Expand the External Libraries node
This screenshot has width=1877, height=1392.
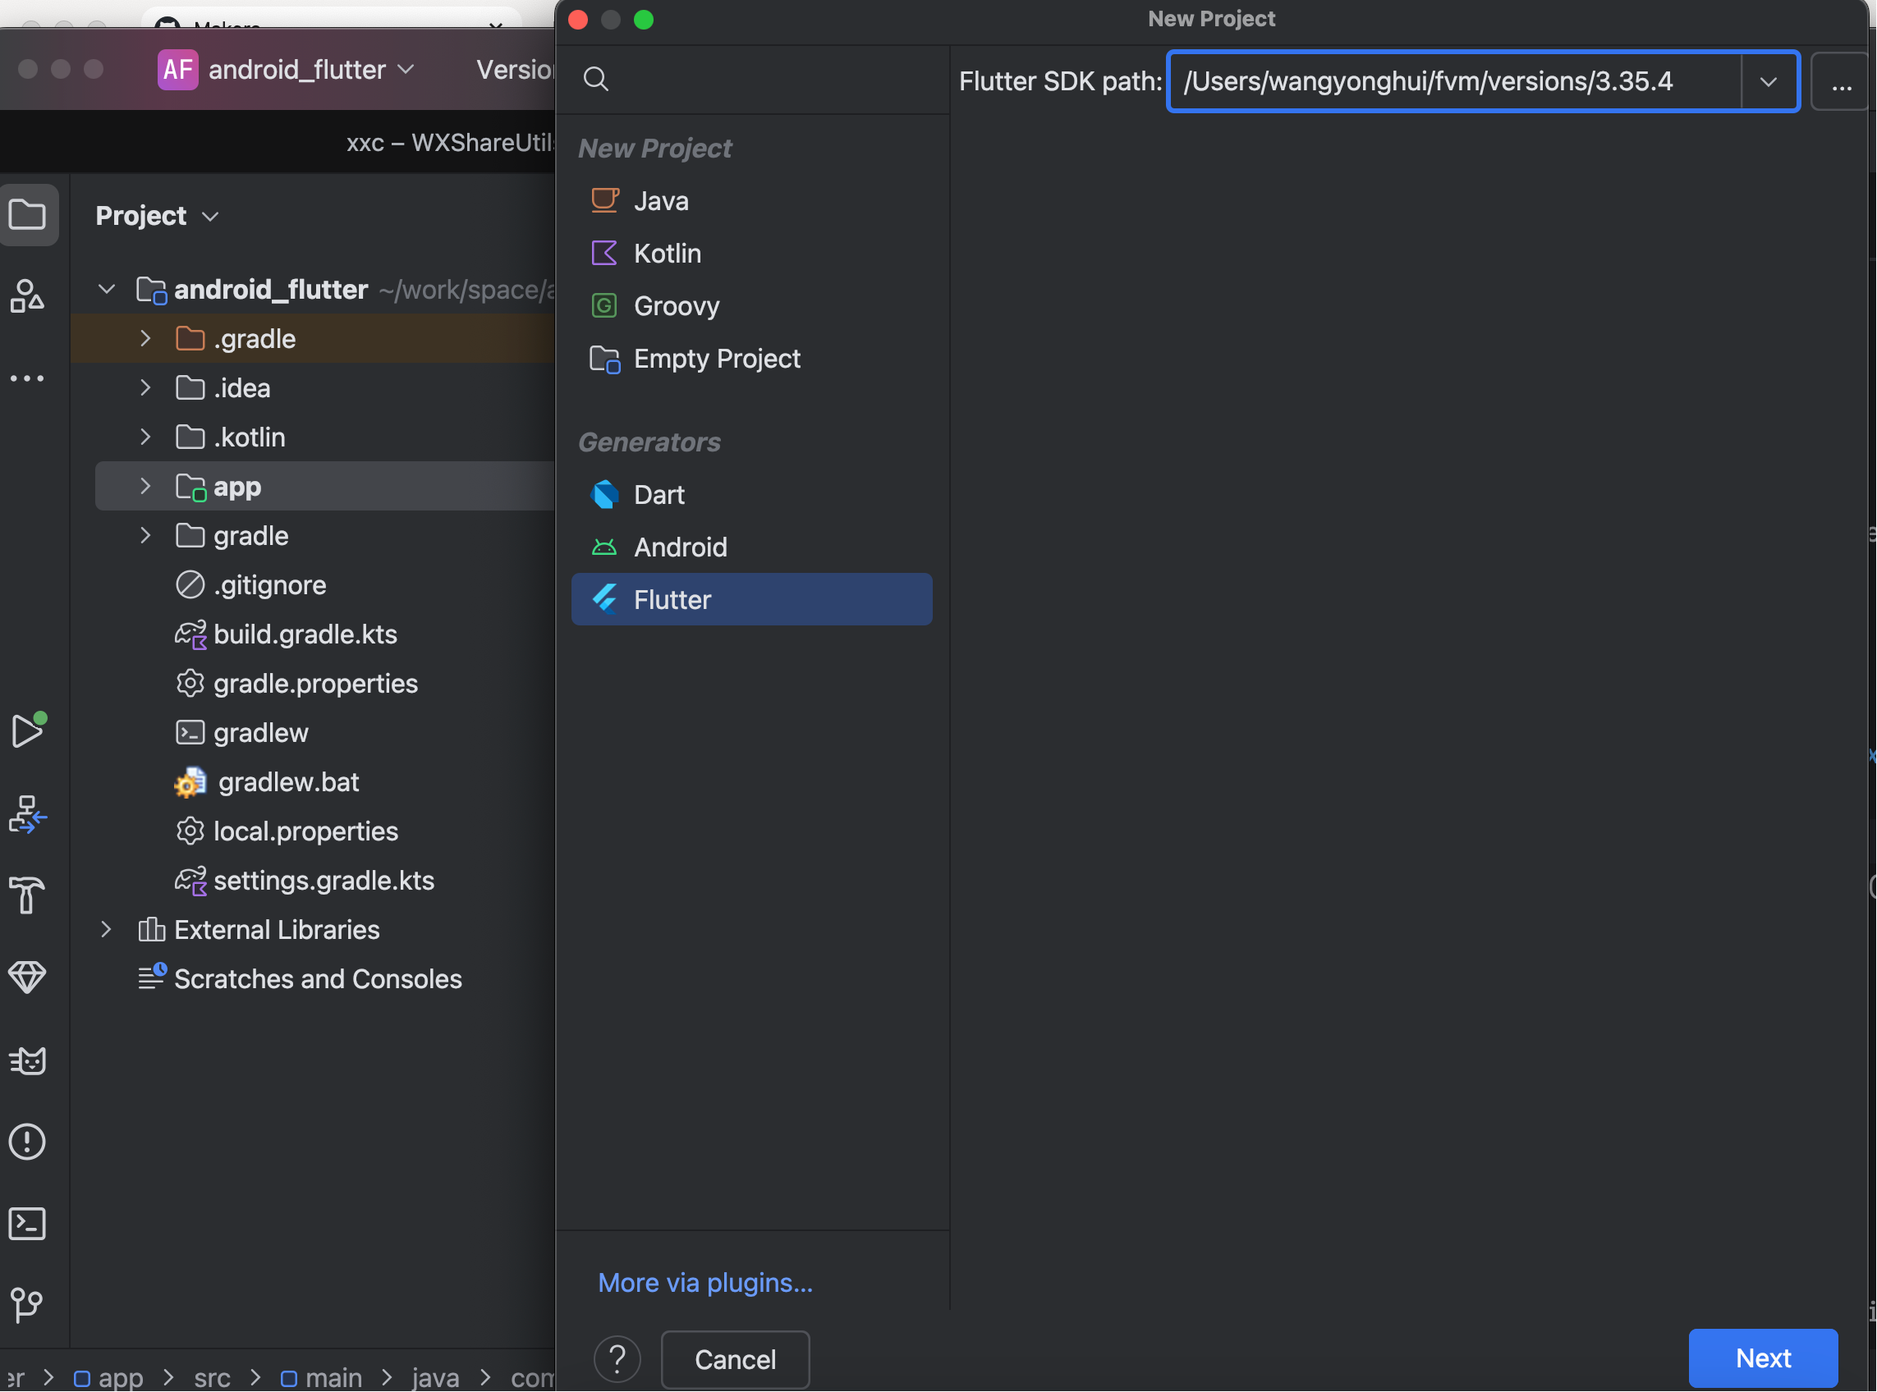point(106,930)
